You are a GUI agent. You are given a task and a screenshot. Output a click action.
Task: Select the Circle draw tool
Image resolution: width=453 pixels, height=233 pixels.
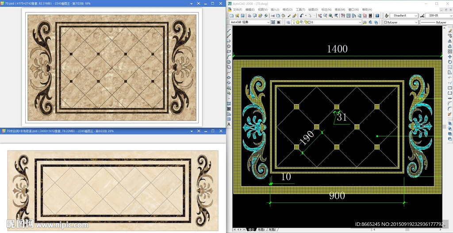pyautogui.click(x=229, y=62)
